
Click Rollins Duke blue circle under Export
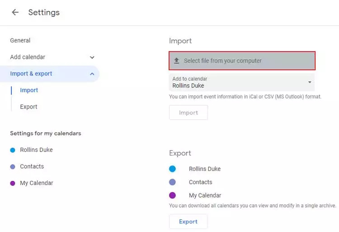coord(172,169)
